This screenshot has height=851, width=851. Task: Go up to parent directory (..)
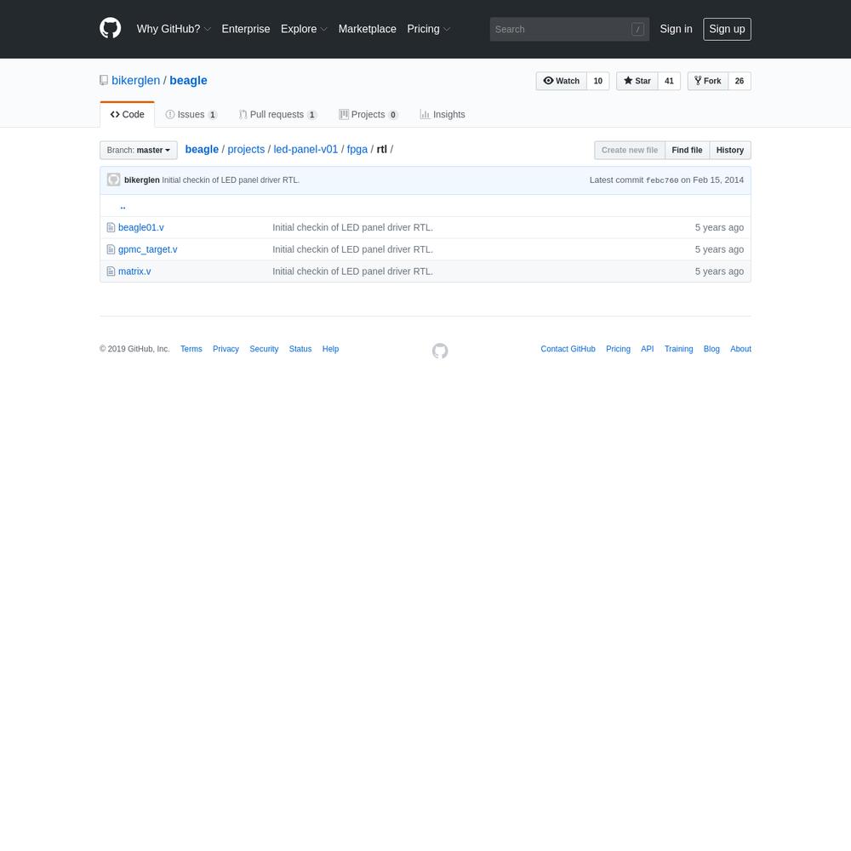coord(123,206)
